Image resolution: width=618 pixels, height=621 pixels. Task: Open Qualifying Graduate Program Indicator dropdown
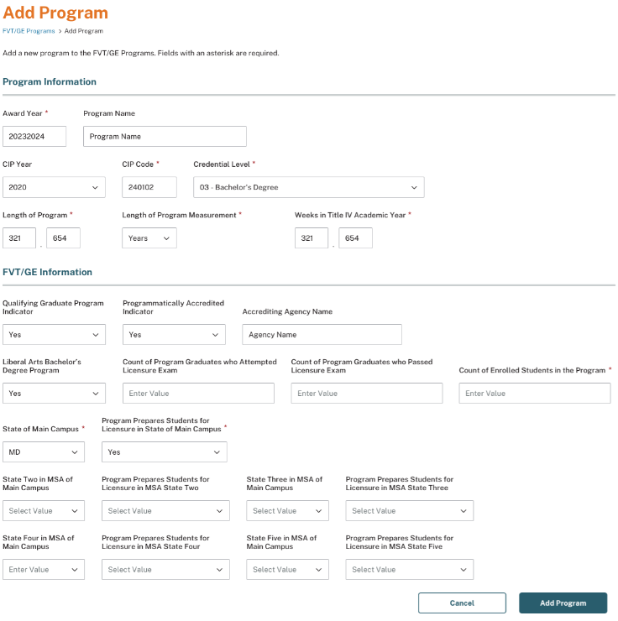(54, 334)
